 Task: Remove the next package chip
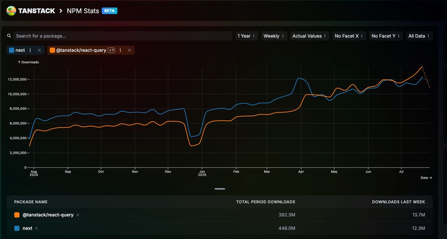[39, 50]
